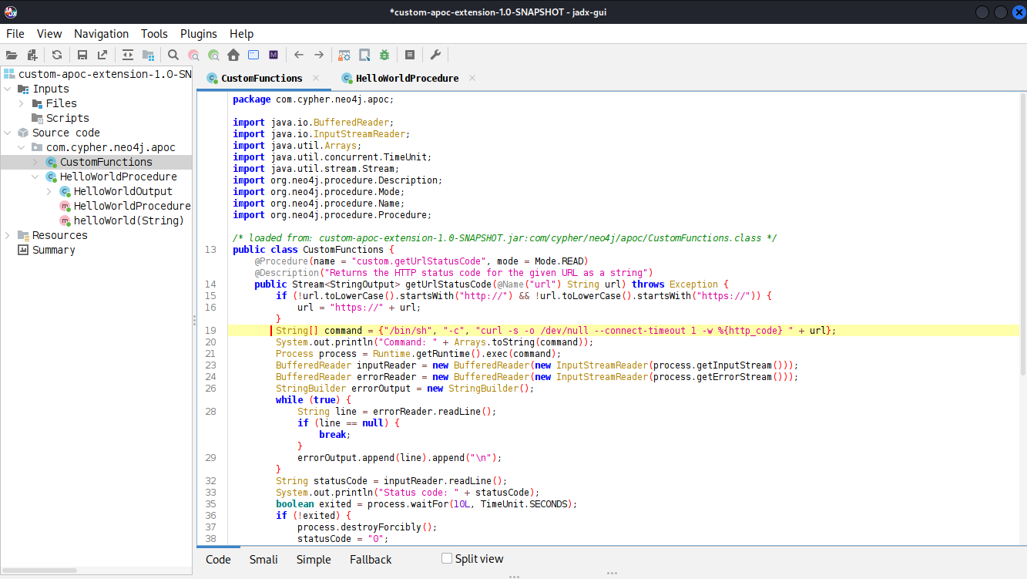Close the HelloWorldProcedure editor tab

coord(472,78)
